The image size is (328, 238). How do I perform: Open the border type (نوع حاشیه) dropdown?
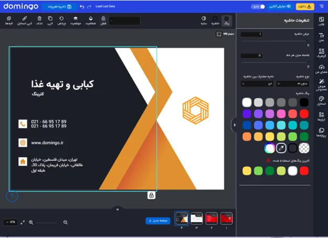point(293,83)
